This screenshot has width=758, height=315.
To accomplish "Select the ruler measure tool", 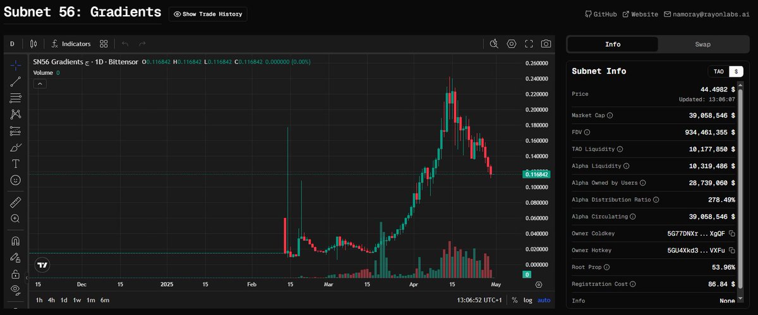I will (16, 202).
